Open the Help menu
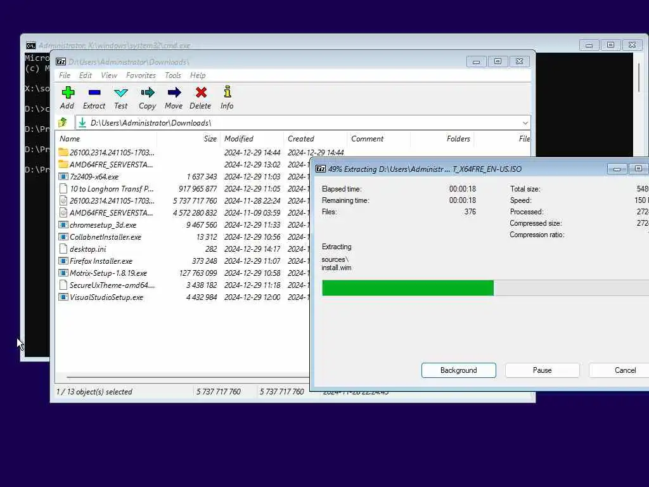Screen dimensions: 649x487 (x=198, y=75)
